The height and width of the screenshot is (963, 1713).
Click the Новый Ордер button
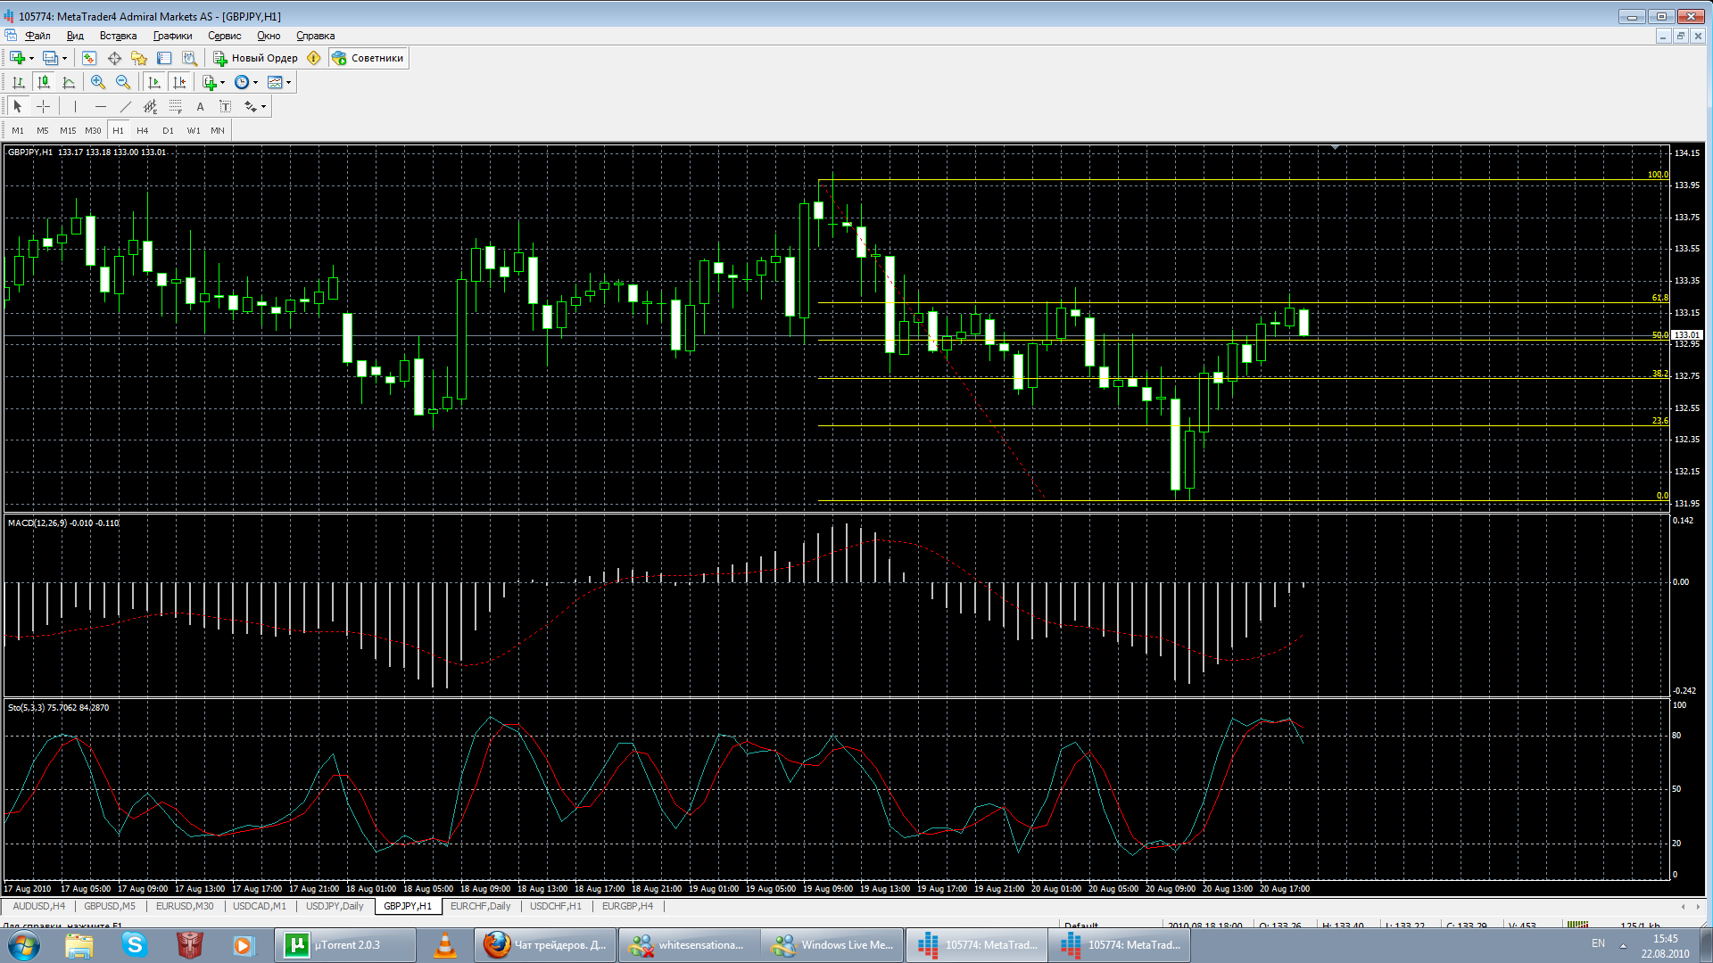point(255,58)
